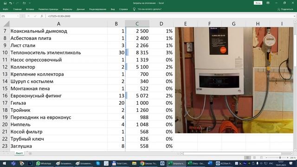Select column A header
Image resolution: width=297 pixels, height=167 pixels.
pyautogui.click(x=58, y=24)
